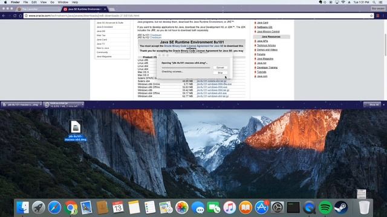
Task: Open the Edit menu
Action: pyautogui.click(x=34, y=2)
